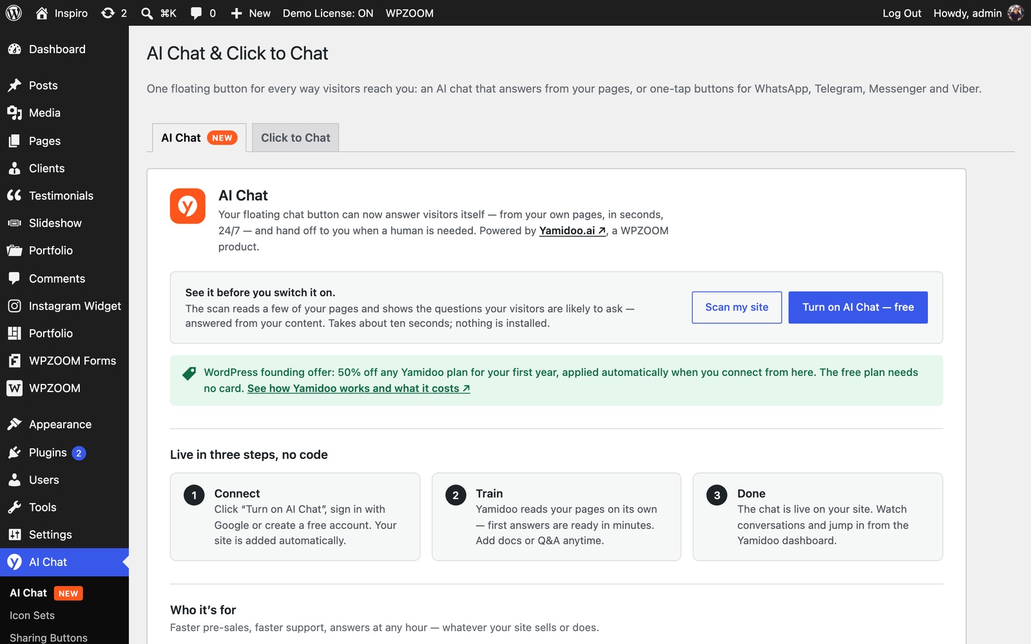The image size is (1031, 644).
Task: Click Turn on AI Chat — free
Action: pyautogui.click(x=858, y=307)
